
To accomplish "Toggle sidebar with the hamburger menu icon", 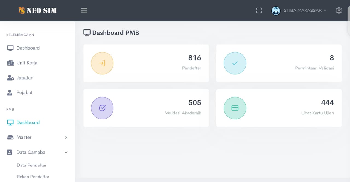I will (x=84, y=10).
